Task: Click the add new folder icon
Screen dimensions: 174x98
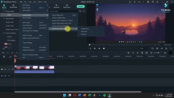Action: (4, 49)
